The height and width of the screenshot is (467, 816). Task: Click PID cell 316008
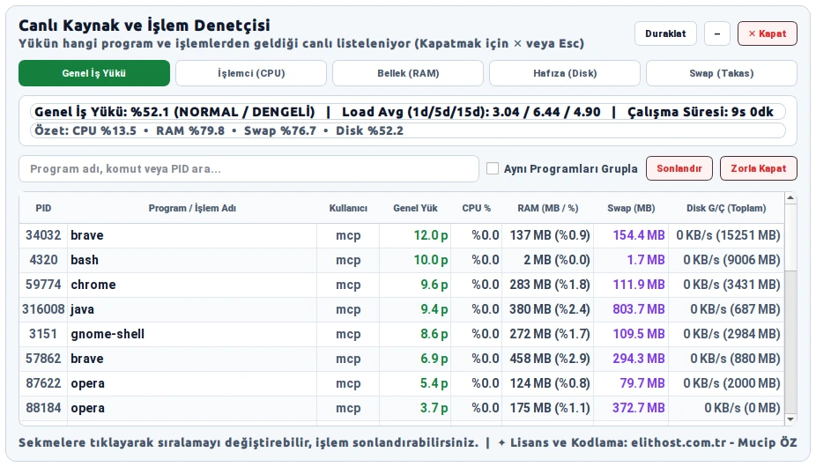(x=43, y=309)
